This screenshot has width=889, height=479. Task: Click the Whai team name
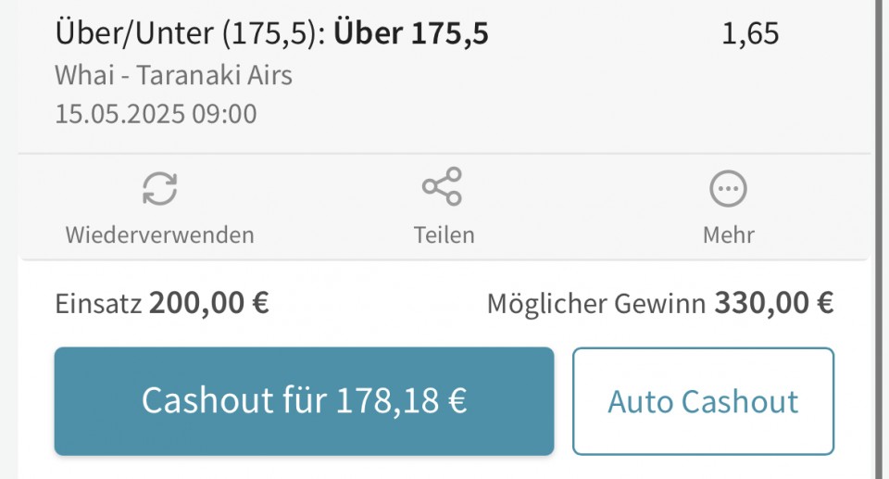84,75
